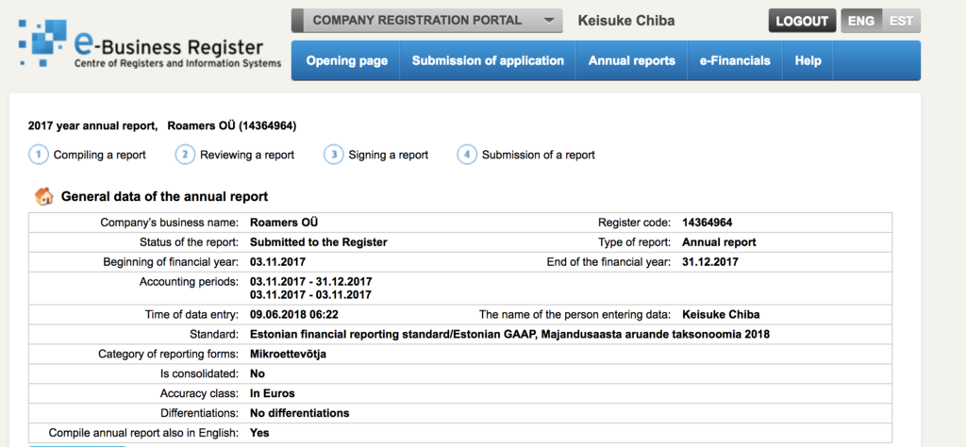
Task: Click the Accounting periods label
Action: (189, 281)
